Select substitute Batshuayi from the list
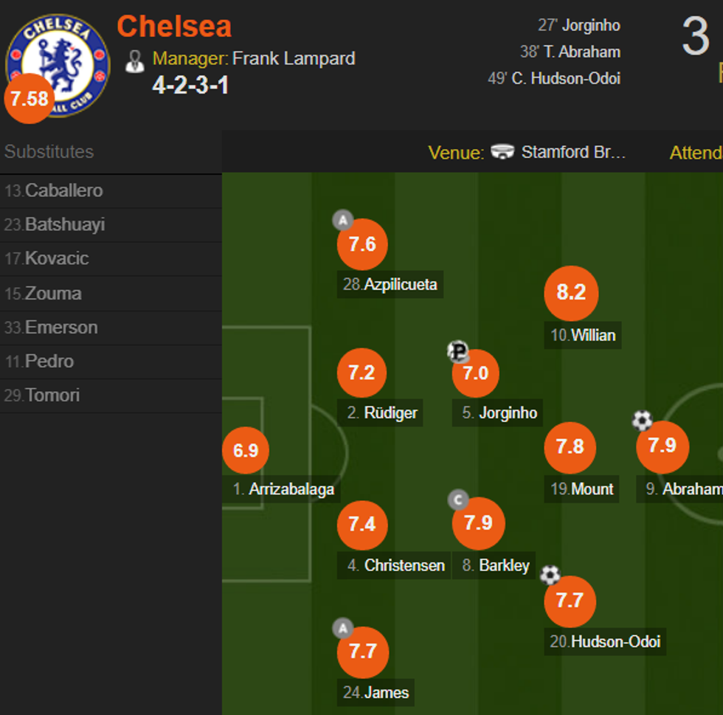This screenshot has width=723, height=715. (x=64, y=225)
